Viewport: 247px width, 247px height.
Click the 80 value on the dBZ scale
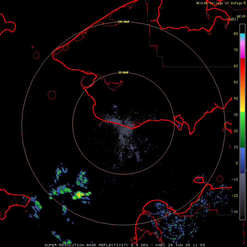click(236, 33)
